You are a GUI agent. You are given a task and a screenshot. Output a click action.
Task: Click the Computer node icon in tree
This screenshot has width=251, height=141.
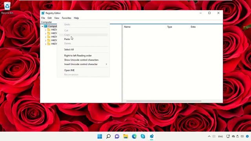click(x=46, y=26)
